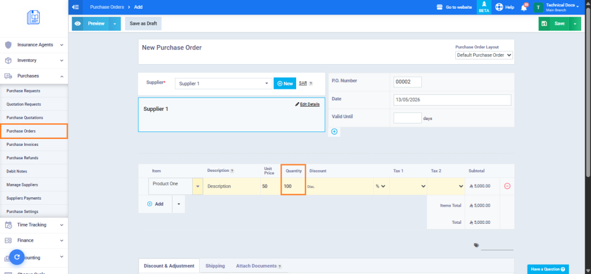Open Purchase Quotations
The height and width of the screenshot is (274, 591).
point(25,118)
